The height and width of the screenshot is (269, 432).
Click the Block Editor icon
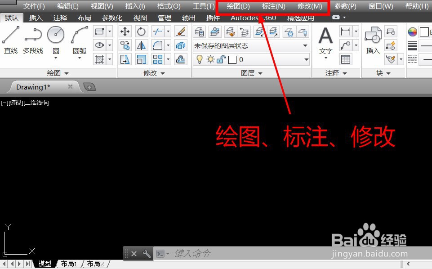coord(391,45)
